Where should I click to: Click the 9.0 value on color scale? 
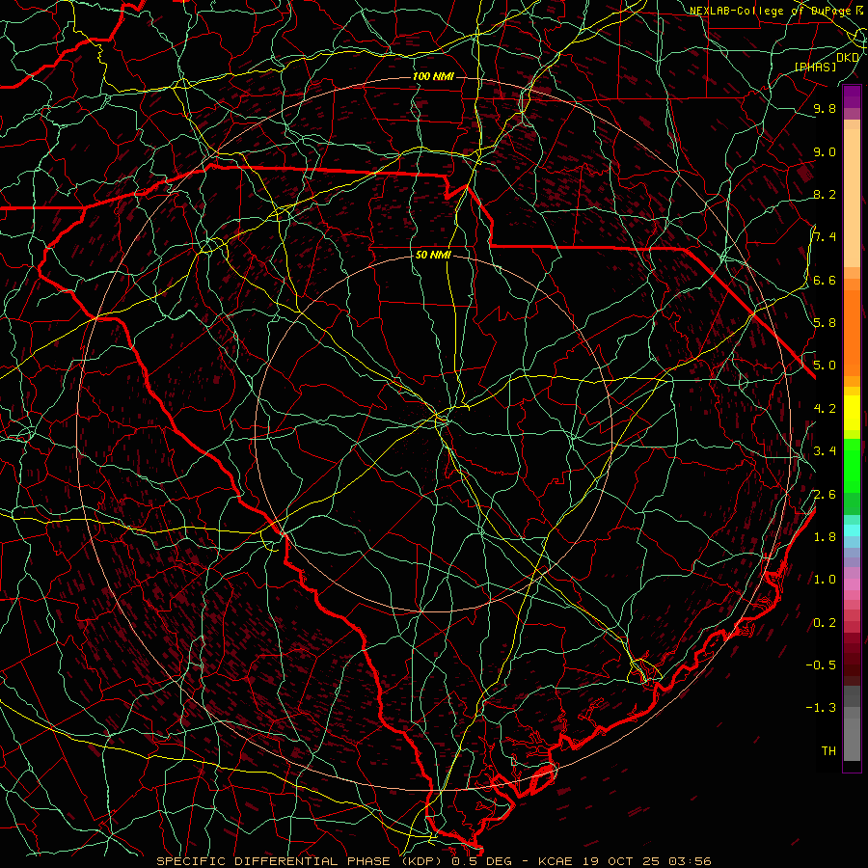click(825, 151)
